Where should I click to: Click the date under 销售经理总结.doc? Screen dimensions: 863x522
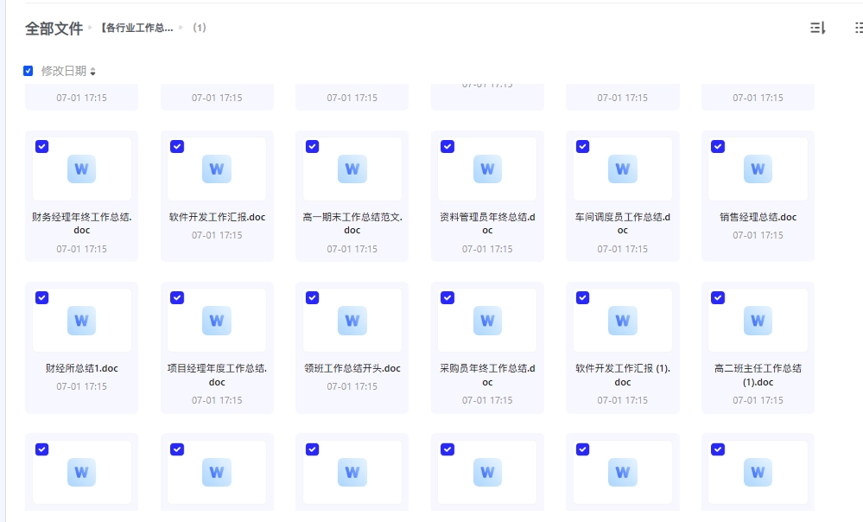pyautogui.click(x=758, y=235)
